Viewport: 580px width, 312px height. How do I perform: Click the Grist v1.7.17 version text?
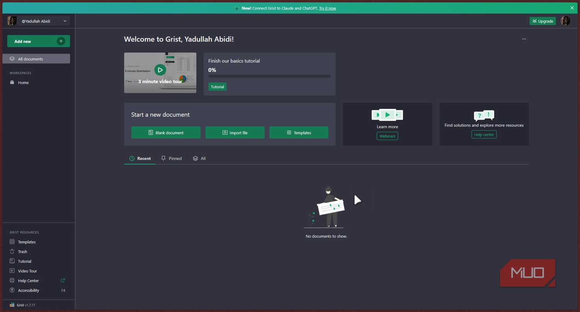coord(26,305)
